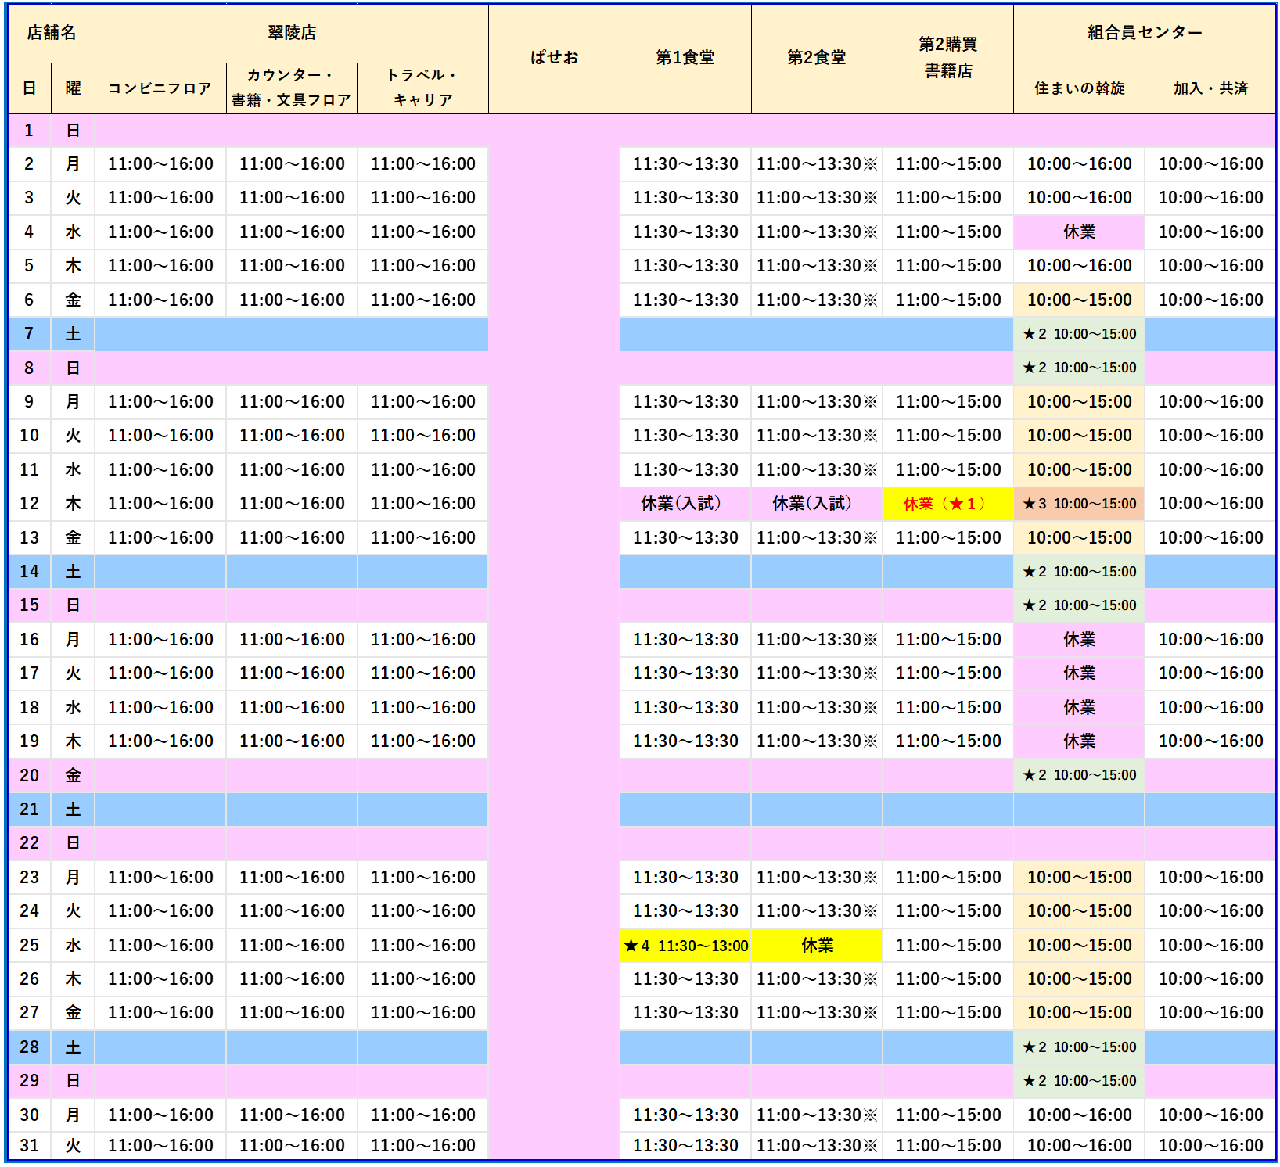Image resolution: width=1280 pixels, height=1167 pixels.
Task: Select 第1食堂 休業(入試) cell on the 12th
Action: point(685,504)
